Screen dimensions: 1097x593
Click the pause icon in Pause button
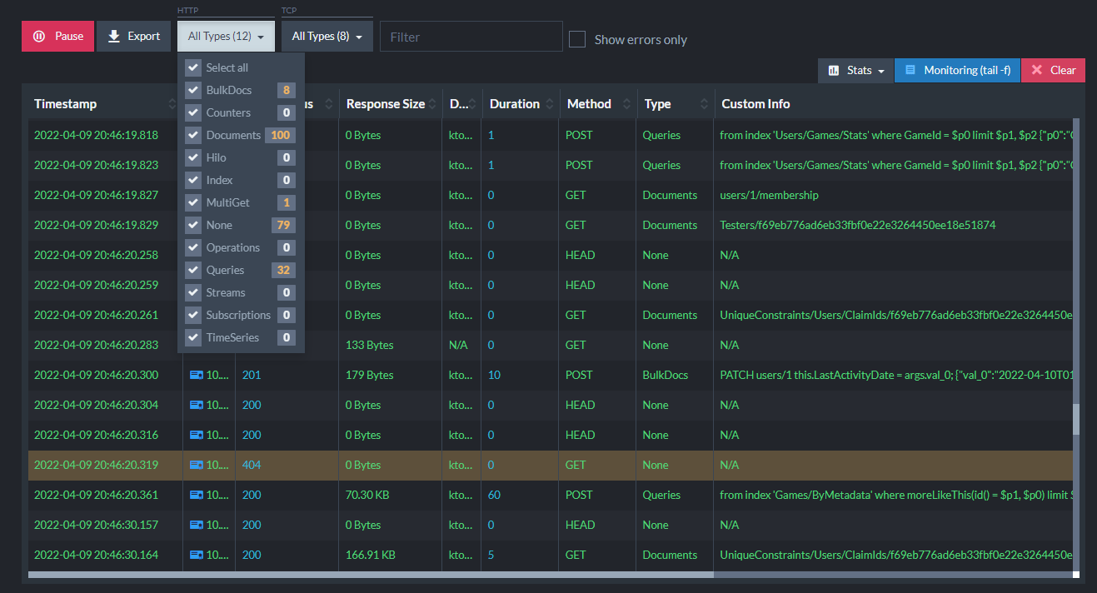(x=39, y=37)
